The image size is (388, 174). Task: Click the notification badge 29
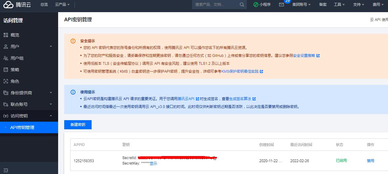tap(287, 1)
